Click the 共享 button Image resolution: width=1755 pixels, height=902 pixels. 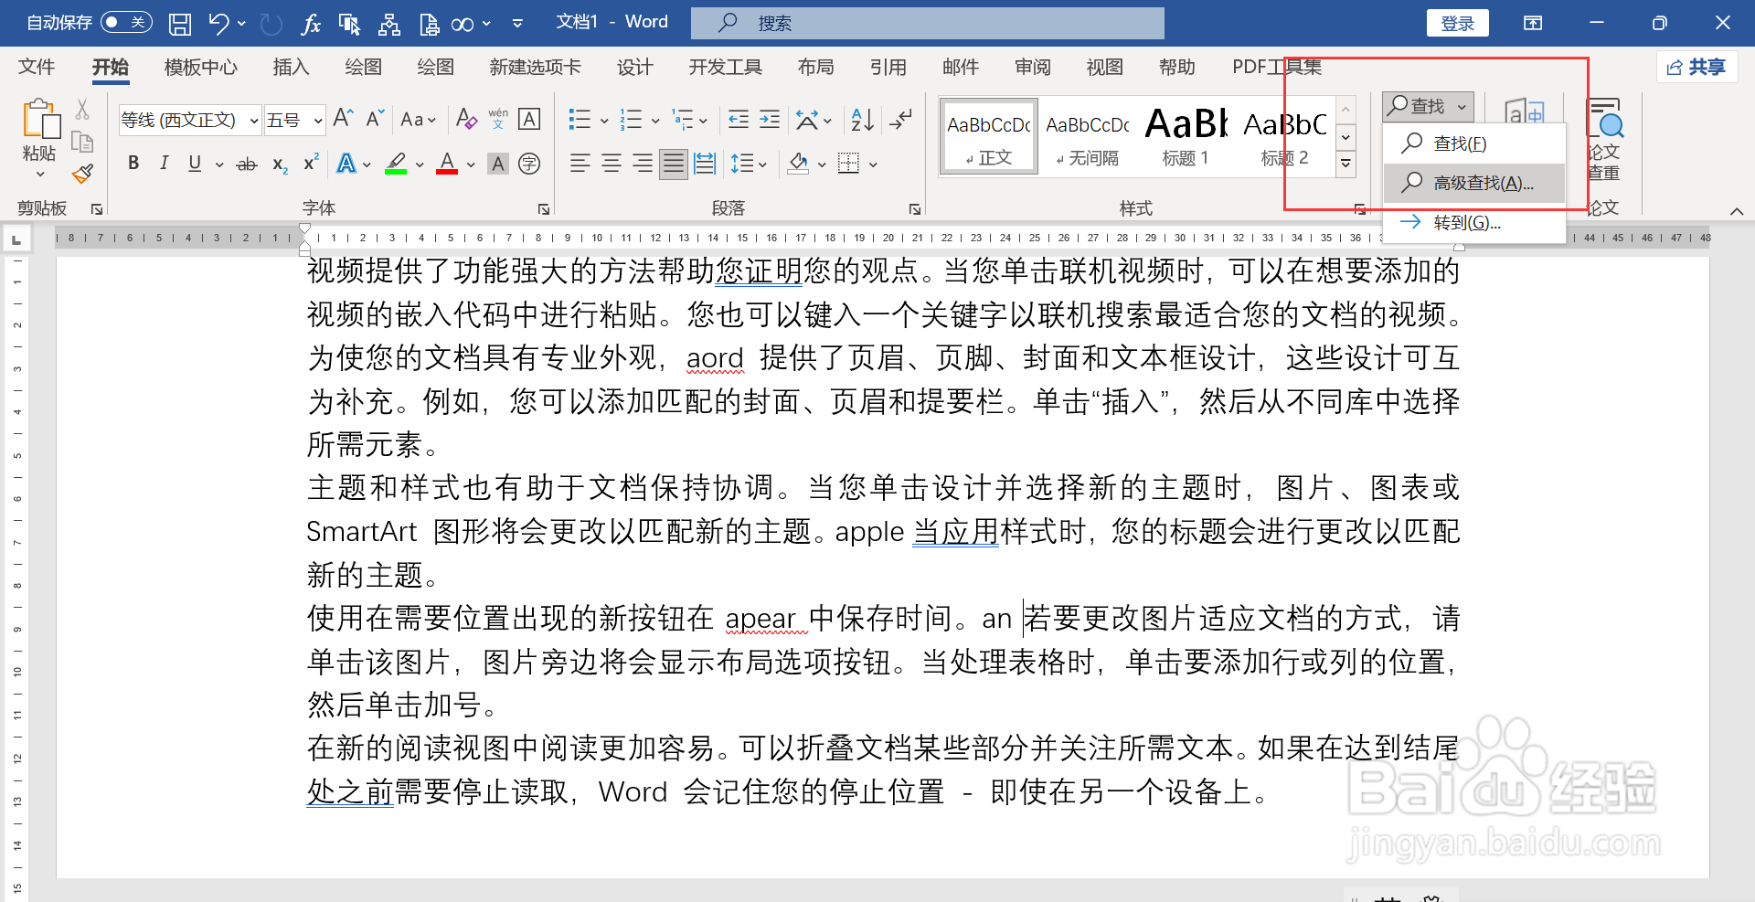pos(1696,67)
